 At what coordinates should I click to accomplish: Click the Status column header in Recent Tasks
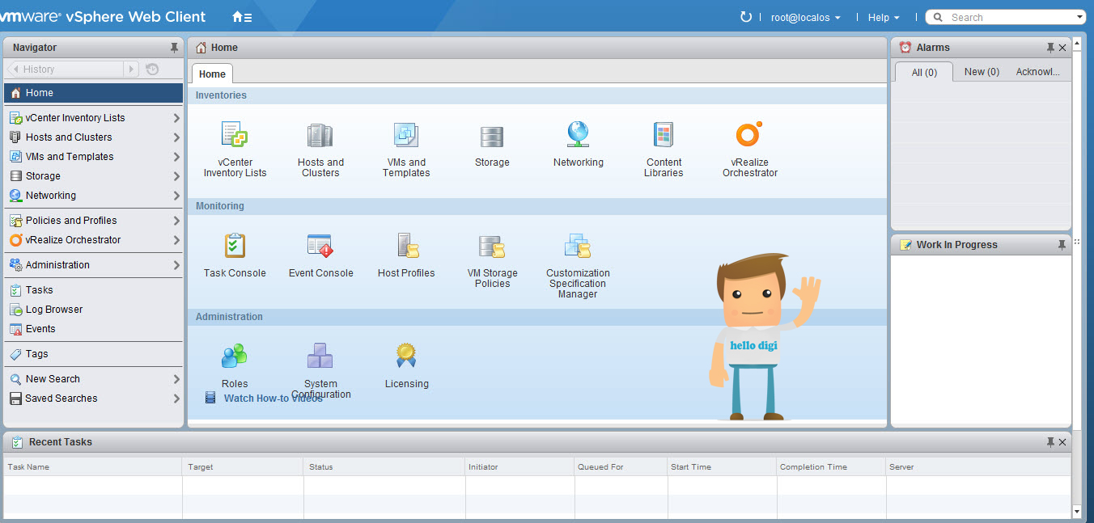[x=384, y=467]
